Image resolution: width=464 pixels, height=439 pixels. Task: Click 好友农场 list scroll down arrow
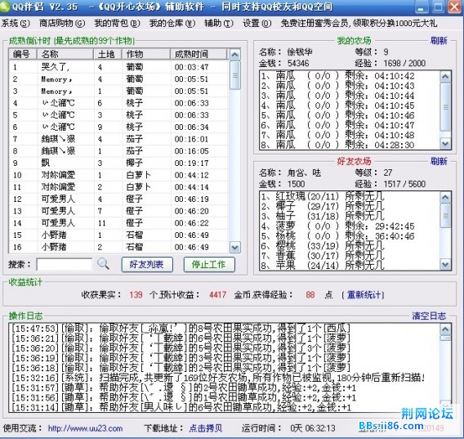pos(445,264)
